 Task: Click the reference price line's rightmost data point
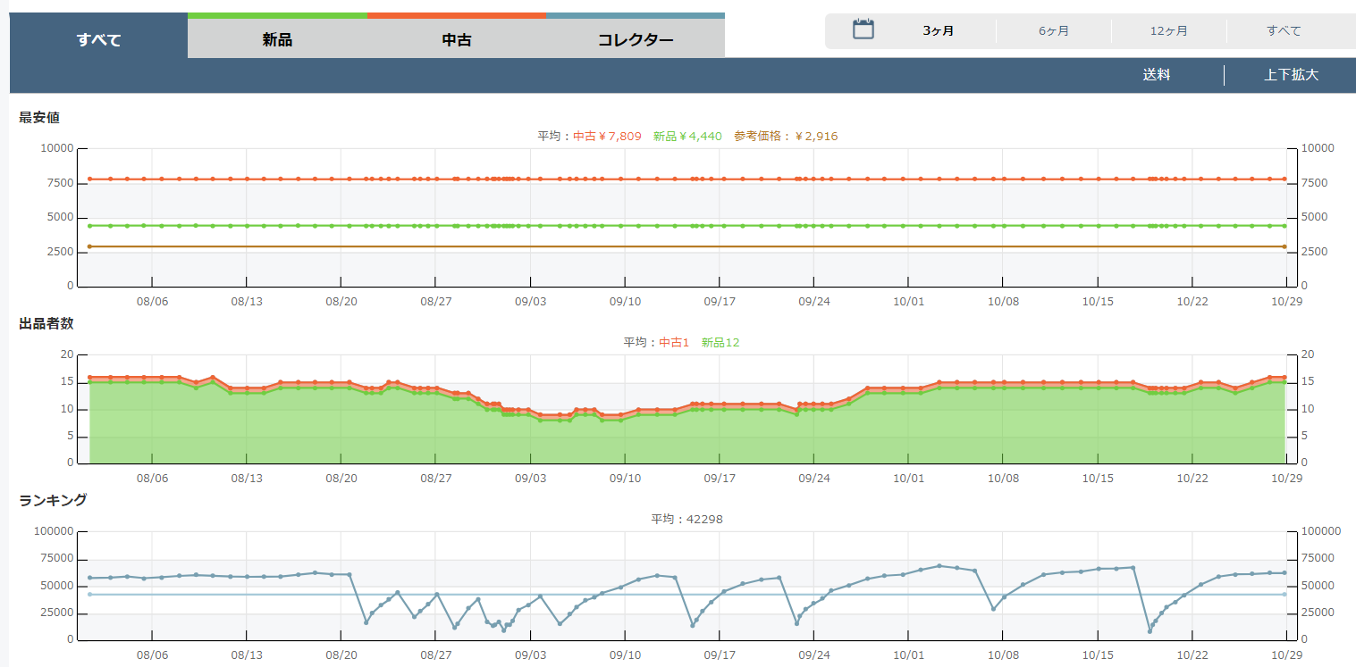coord(1284,246)
